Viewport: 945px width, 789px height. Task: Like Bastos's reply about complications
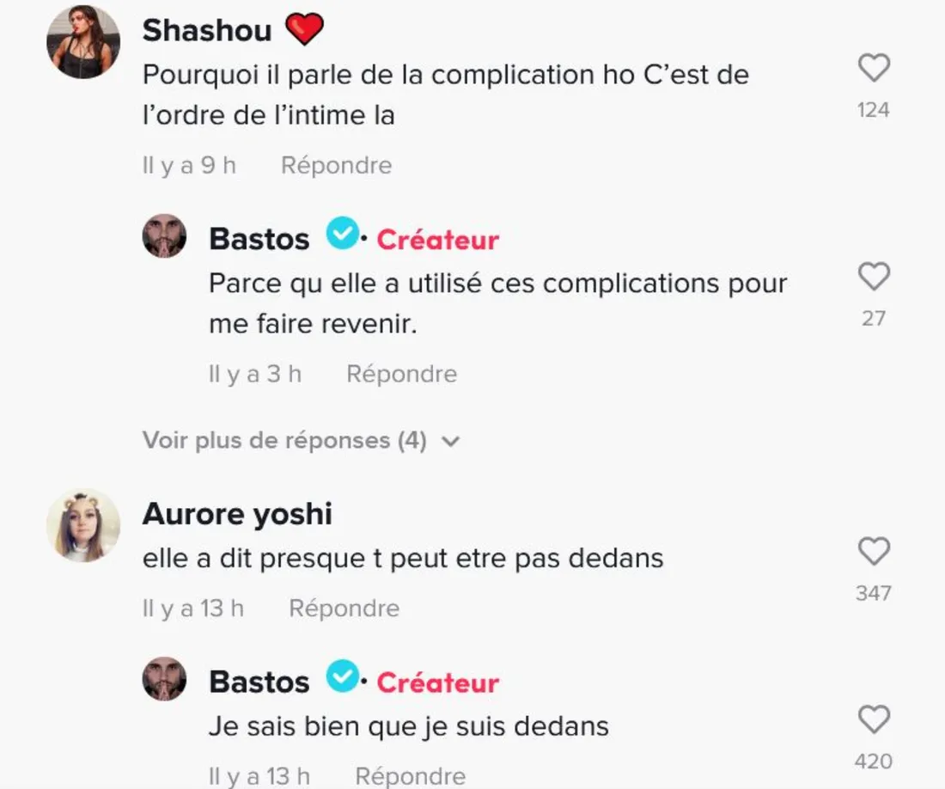coord(874,277)
